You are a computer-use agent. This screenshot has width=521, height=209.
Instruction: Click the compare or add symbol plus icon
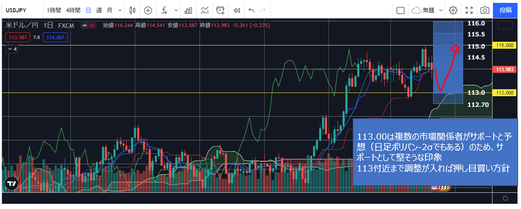(x=148, y=10)
